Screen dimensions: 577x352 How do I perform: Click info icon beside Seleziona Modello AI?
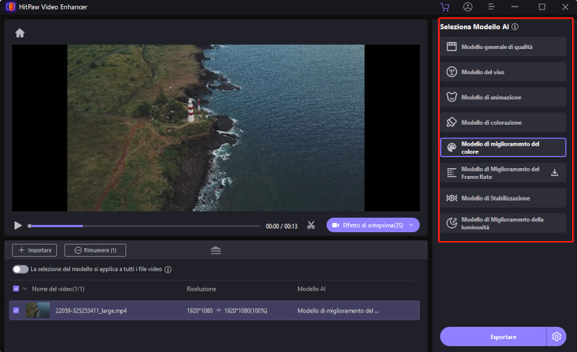(515, 27)
